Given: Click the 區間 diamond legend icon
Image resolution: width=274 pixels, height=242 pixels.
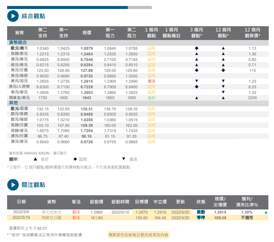Looking at the screenshot, I should [x=75, y=159].
